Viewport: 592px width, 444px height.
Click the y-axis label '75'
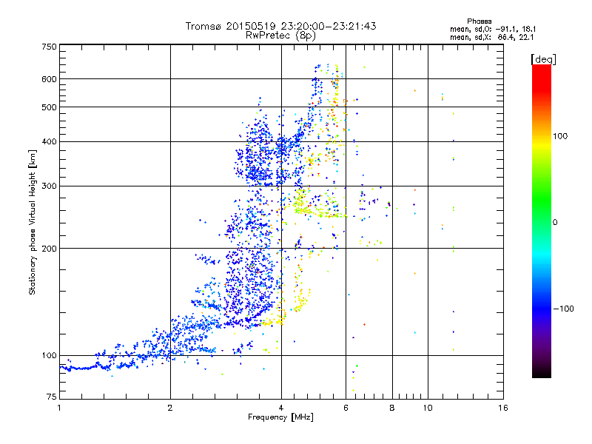point(52,397)
